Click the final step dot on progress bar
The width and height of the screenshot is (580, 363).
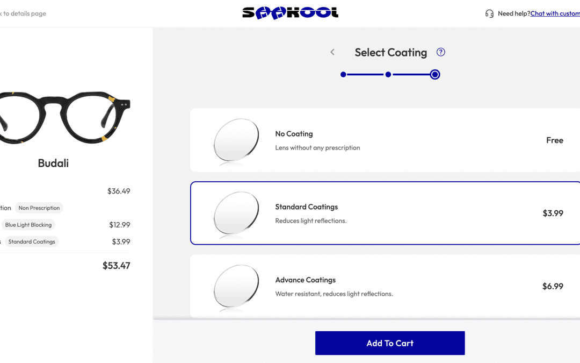click(434, 74)
